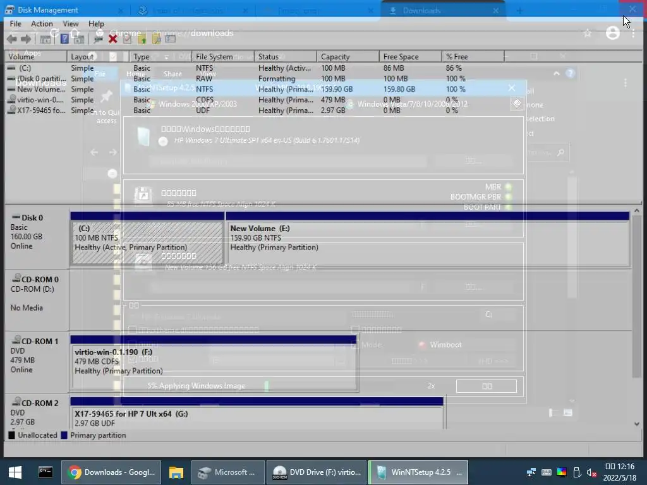Viewport: 647px width, 485px height.
Task: Click the UDF file system cell
Action: (x=203, y=111)
